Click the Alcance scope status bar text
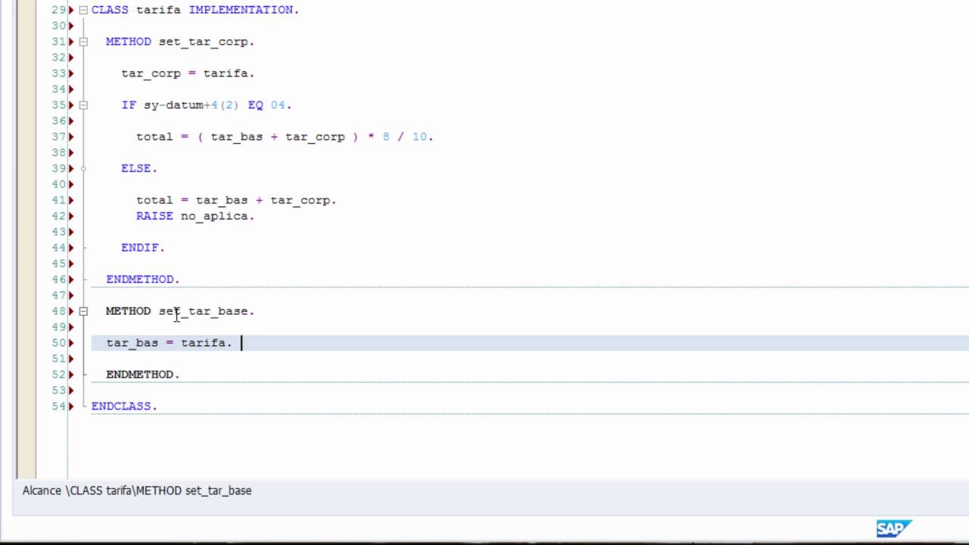 [137, 490]
